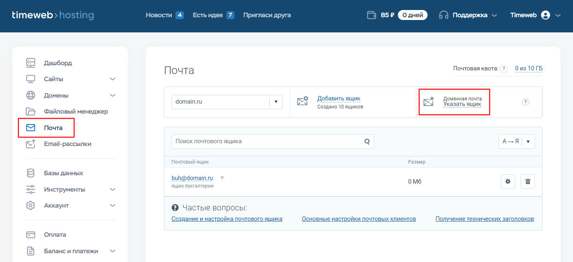The image size is (573, 262).
Task: Click the Инструменты sliders icon
Action: pos(30,189)
